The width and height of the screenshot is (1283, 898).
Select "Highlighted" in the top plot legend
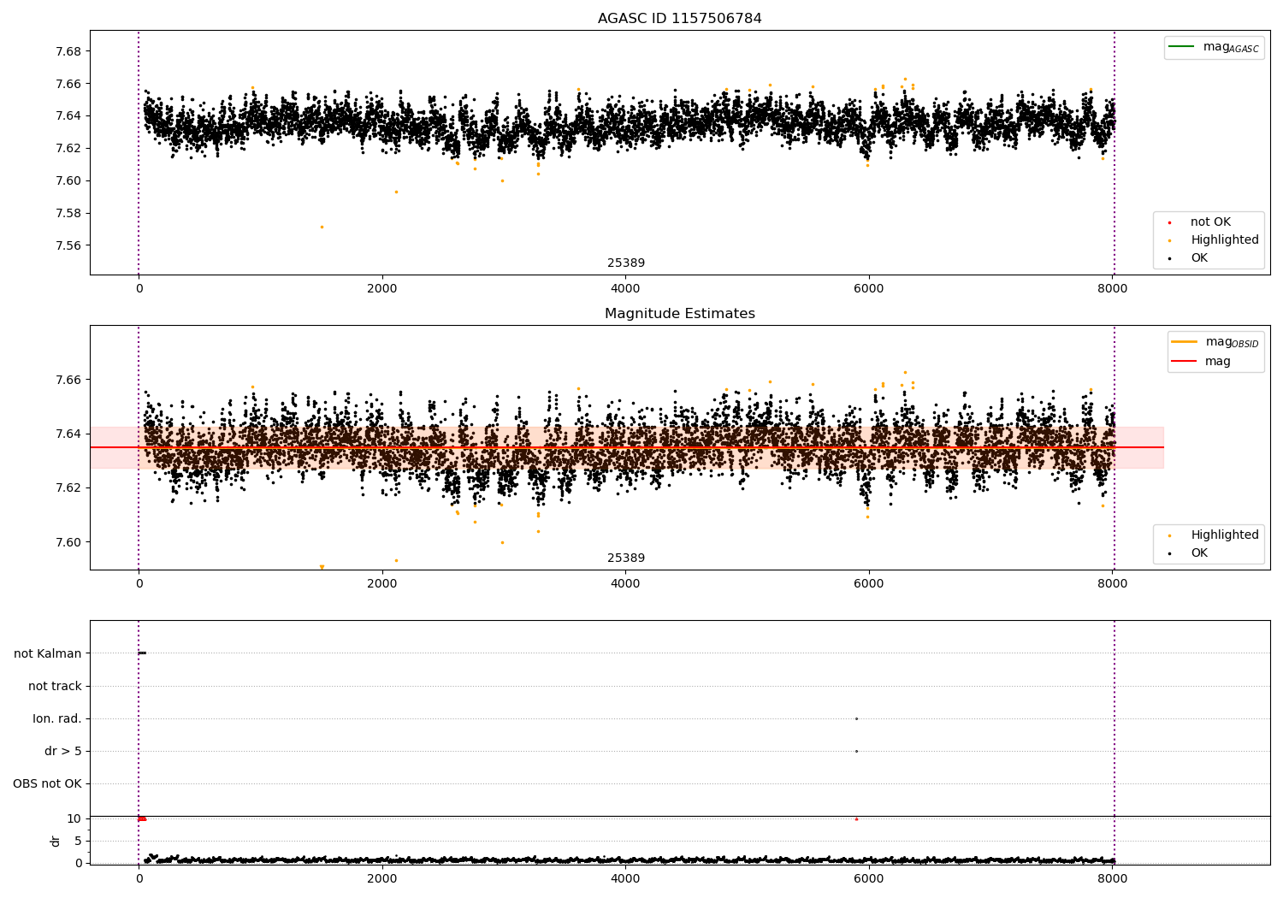[x=1224, y=240]
